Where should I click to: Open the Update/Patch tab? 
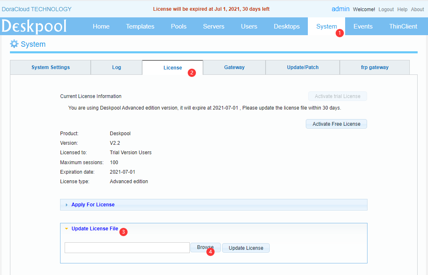303,67
